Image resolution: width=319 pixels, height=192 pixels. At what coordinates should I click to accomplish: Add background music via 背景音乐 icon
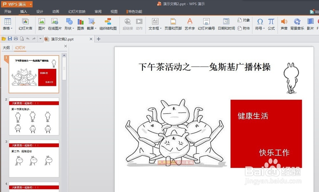[x=297, y=24]
